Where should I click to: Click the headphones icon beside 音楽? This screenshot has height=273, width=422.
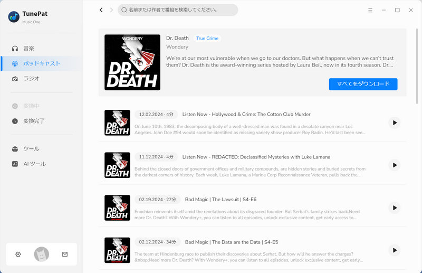point(15,49)
